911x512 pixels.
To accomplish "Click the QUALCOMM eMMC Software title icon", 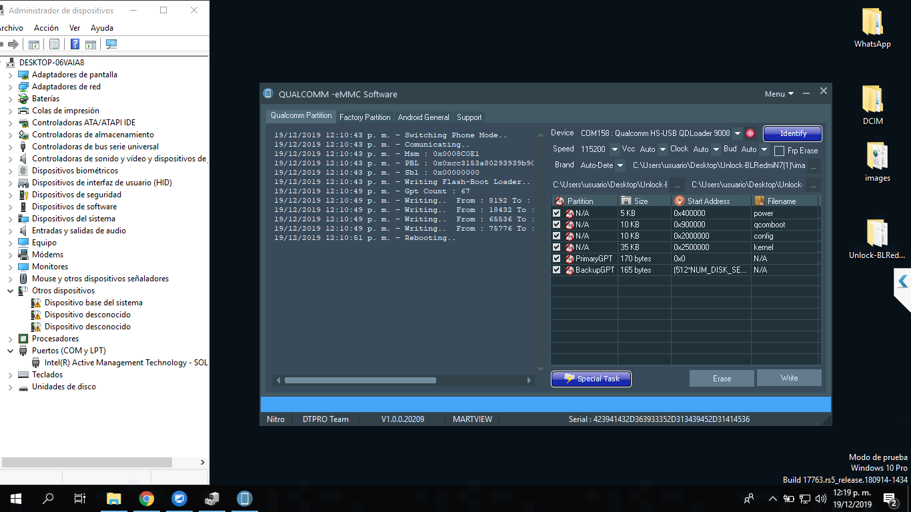I will click(x=268, y=93).
